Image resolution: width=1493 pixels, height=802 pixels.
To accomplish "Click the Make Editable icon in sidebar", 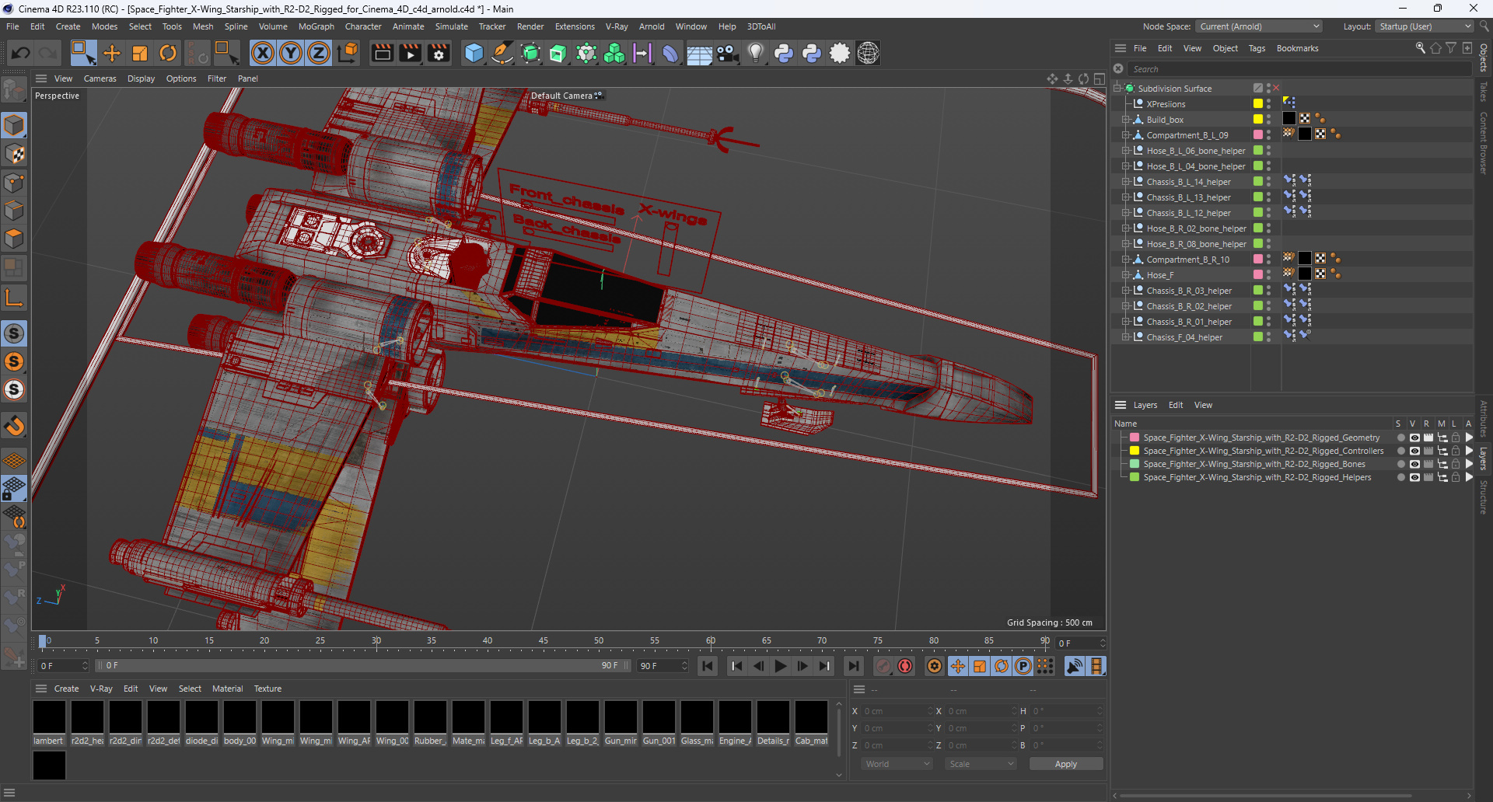I will tap(14, 90).
